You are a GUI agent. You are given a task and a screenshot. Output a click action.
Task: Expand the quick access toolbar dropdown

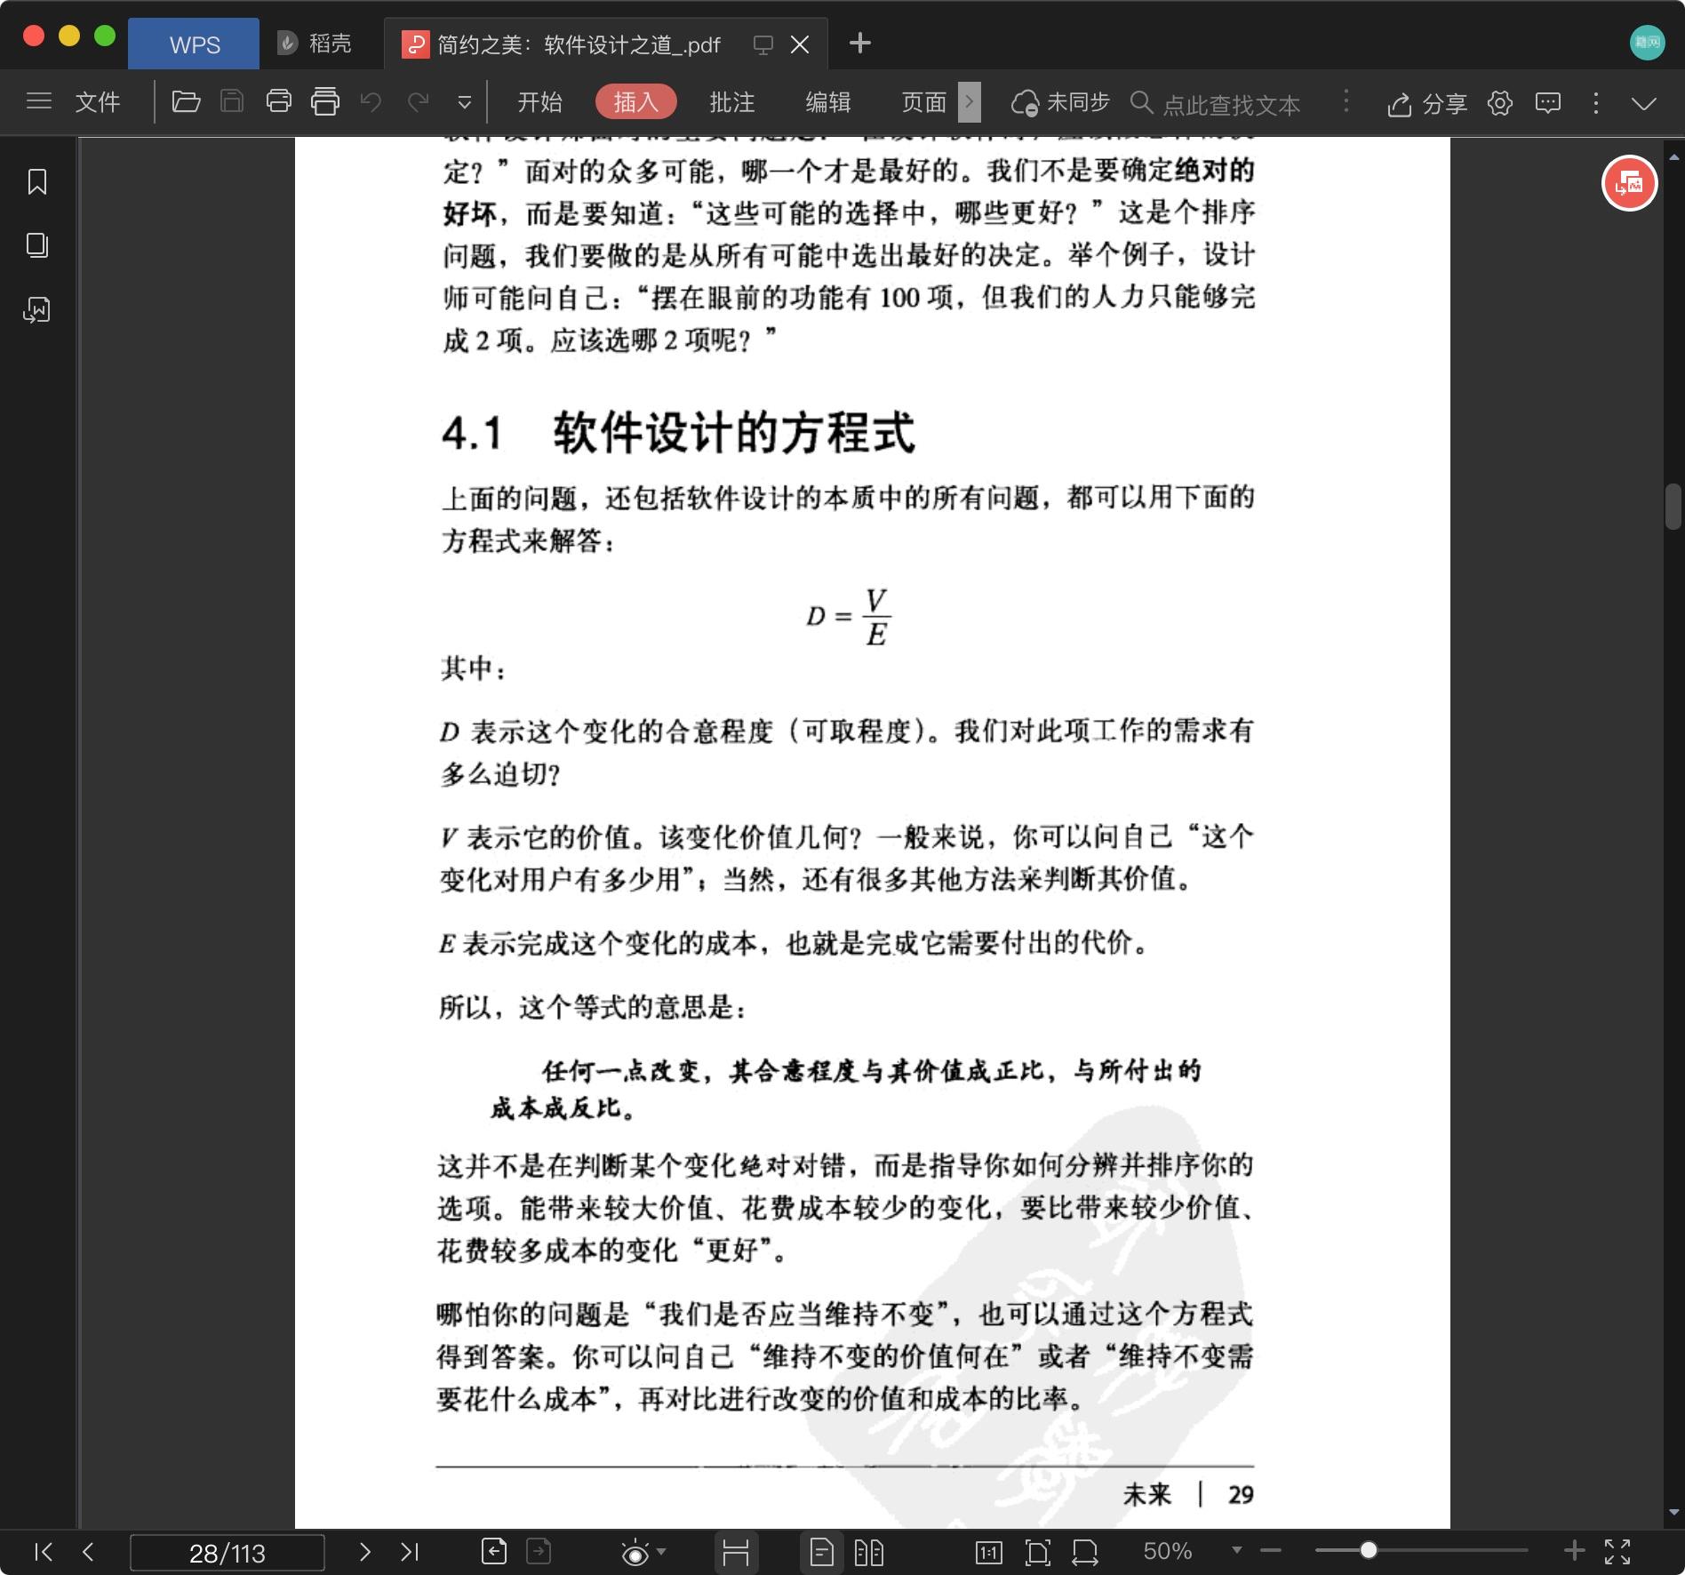tap(464, 103)
